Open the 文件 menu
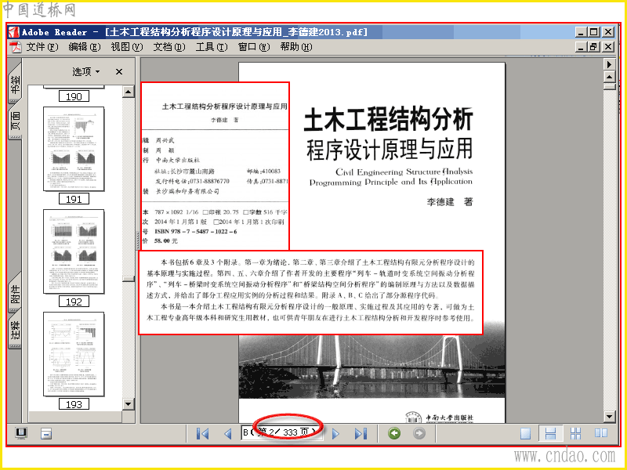The image size is (627, 470). click(x=42, y=47)
